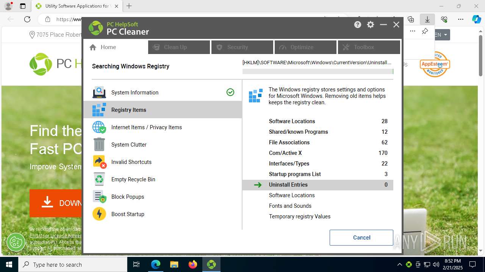Open the EN language dropdown on webpage

pyautogui.click(x=442, y=35)
